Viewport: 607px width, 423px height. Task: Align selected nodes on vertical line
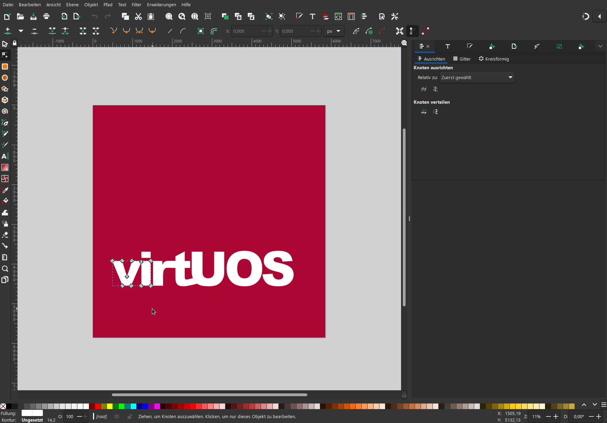pyautogui.click(x=436, y=89)
